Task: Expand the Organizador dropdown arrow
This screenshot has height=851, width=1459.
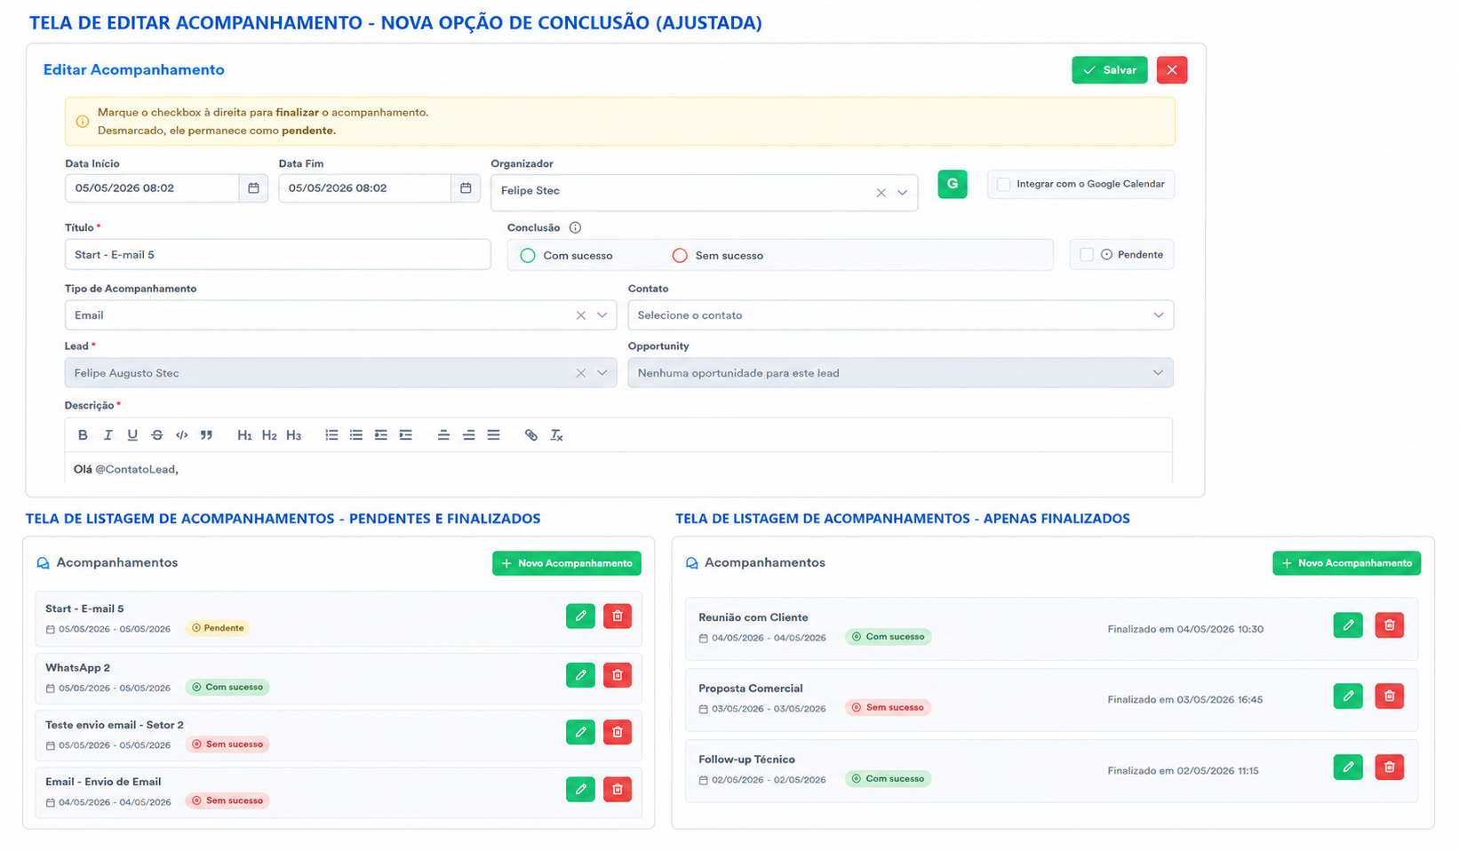Action: coord(903,193)
